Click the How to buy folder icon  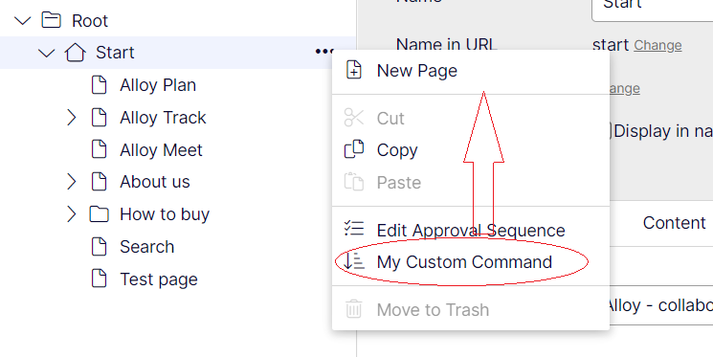(x=100, y=213)
